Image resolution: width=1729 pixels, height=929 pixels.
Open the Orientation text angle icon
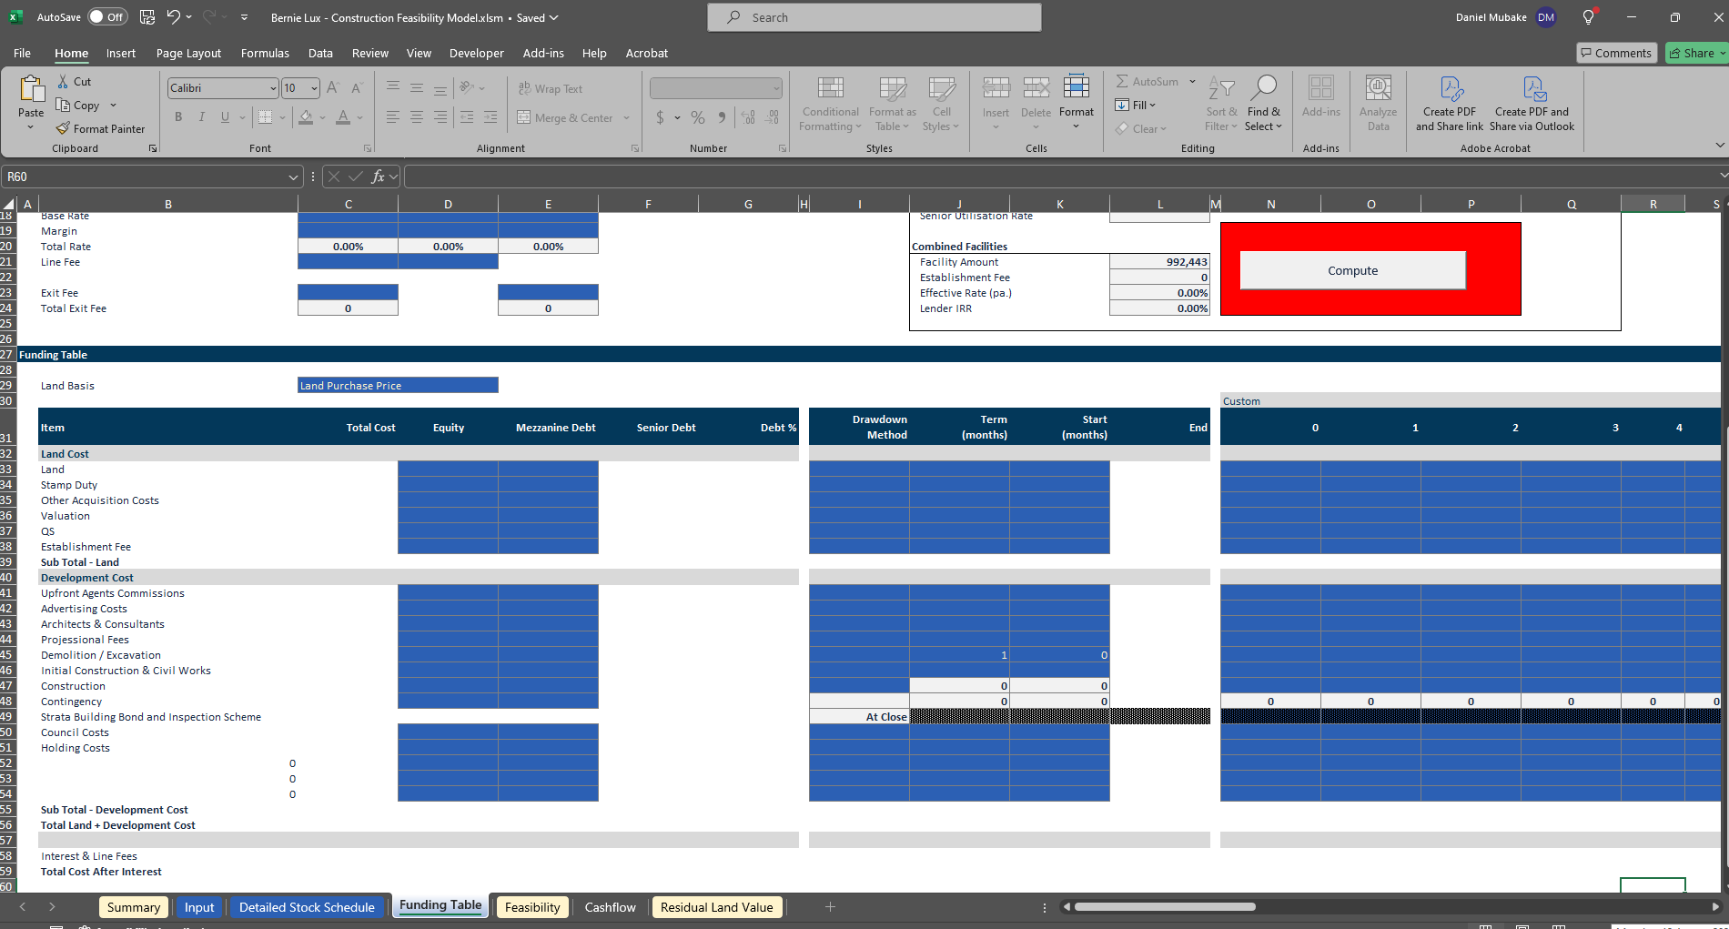tap(467, 88)
